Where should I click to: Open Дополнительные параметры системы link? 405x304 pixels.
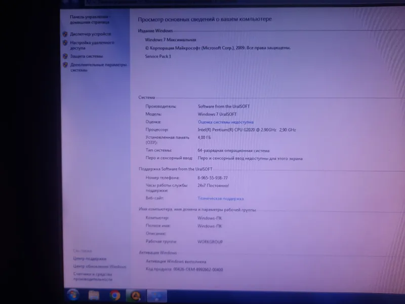98,67
